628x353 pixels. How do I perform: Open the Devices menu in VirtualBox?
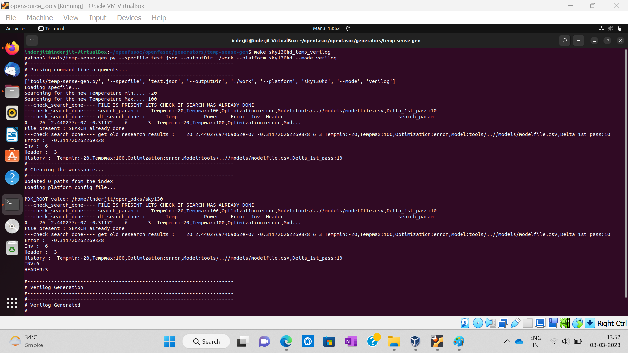point(129,18)
